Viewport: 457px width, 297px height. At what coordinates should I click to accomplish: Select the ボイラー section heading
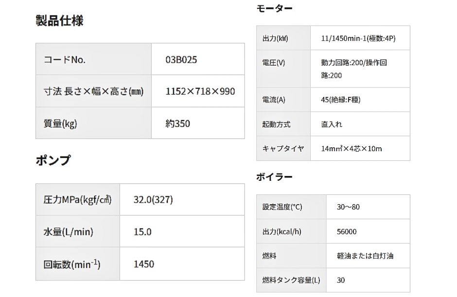click(x=274, y=177)
